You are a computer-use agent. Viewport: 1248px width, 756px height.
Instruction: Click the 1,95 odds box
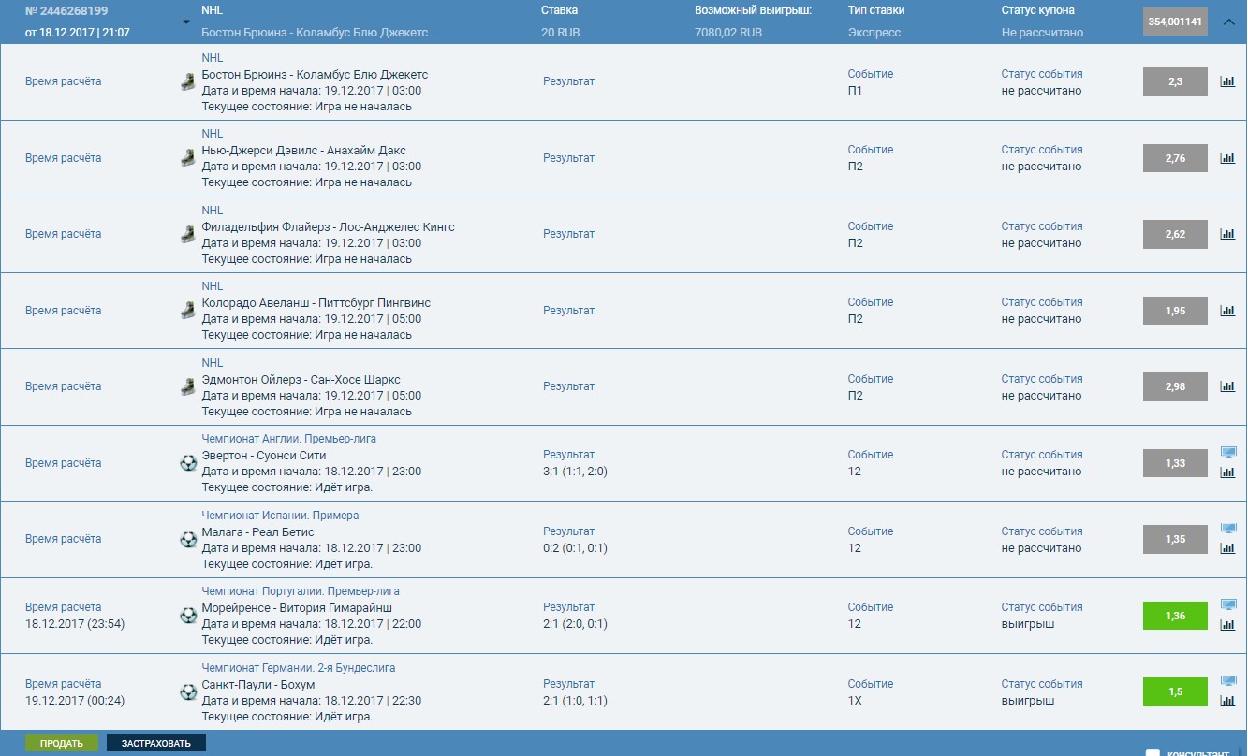(1175, 311)
